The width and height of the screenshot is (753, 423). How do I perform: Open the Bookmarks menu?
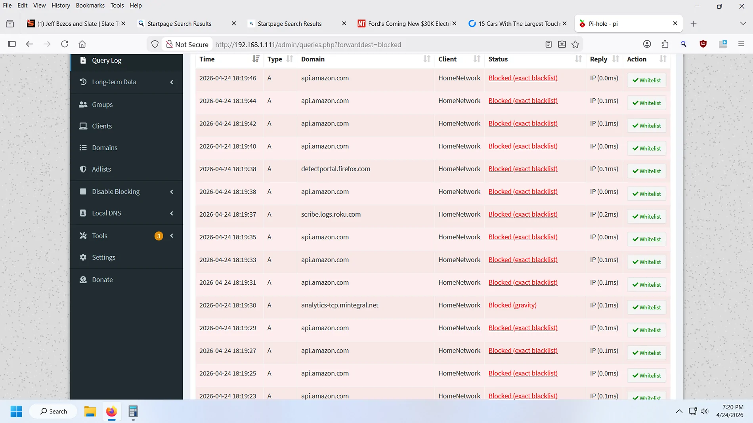click(x=90, y=5)
